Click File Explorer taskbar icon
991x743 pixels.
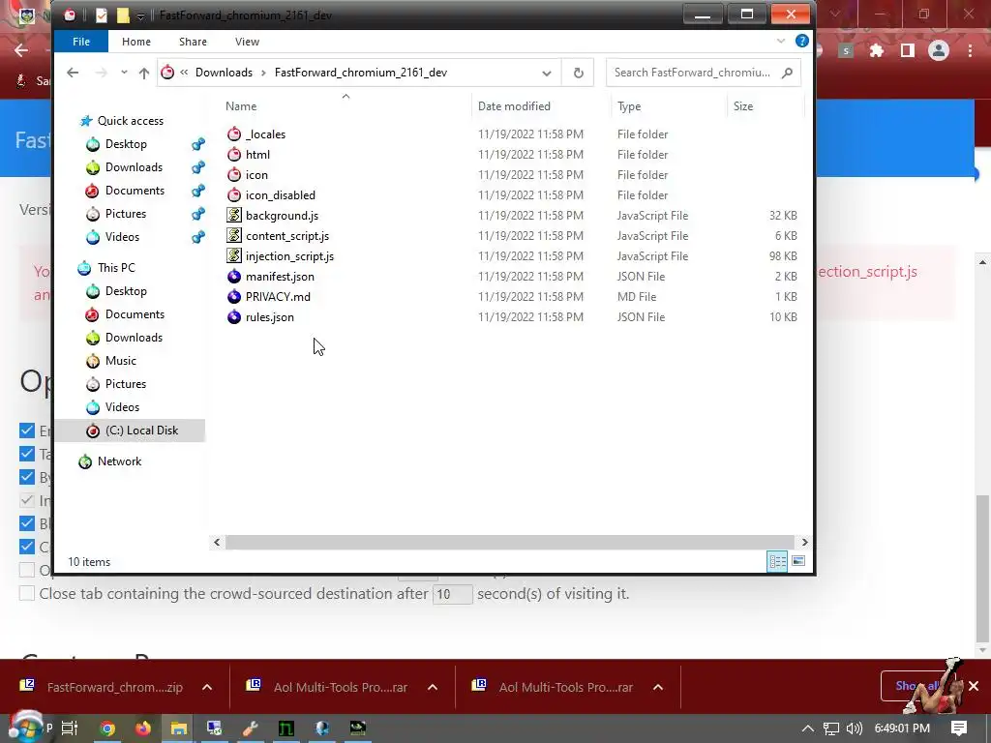click(x=178, y=728)
